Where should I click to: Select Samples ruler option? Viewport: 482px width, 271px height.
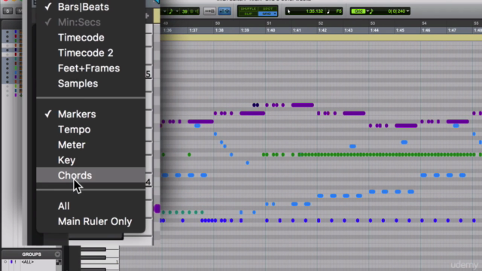tap(90, 84)
